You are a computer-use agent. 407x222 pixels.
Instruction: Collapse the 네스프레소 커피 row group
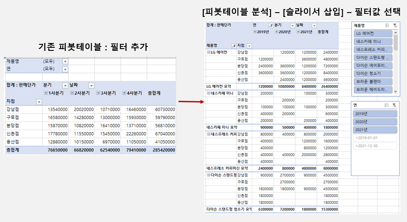pyautogui.click(x=208, y=134)
